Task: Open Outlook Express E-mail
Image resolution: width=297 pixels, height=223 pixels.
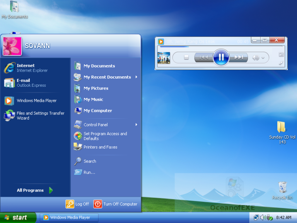Action: coord(26,83)
